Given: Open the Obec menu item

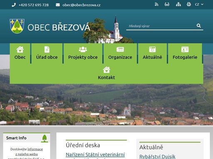Looking at the screenshot, I should point(20,53).
